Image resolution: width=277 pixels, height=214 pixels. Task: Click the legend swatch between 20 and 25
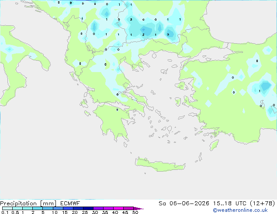78,208
